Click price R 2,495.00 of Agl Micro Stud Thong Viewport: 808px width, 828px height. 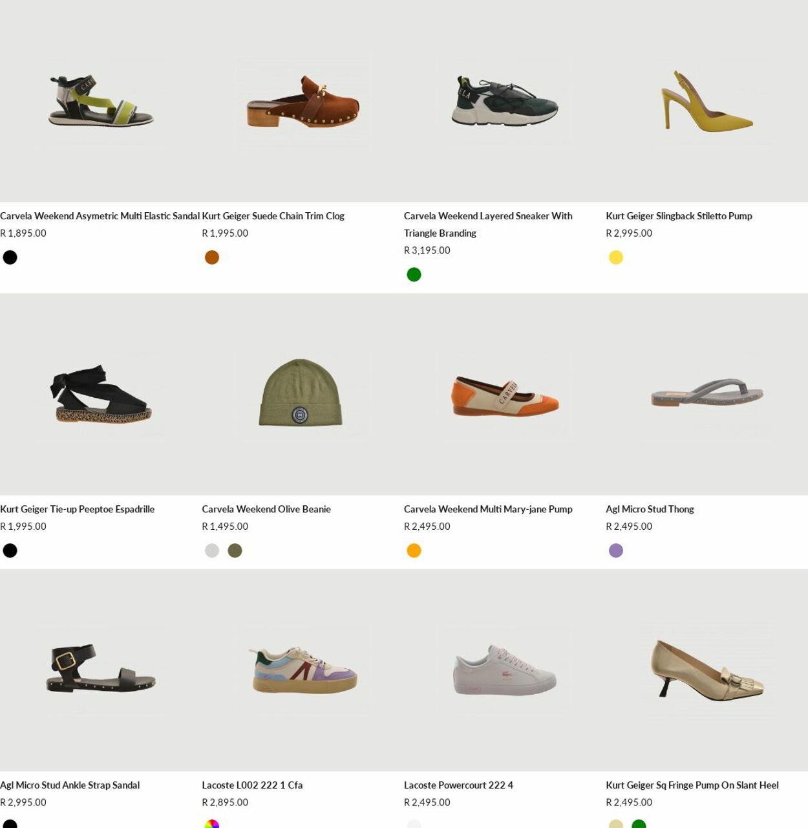629,527
